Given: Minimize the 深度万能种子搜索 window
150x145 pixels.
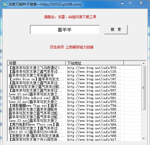Looking at the screenshot, I should (122, 3).
